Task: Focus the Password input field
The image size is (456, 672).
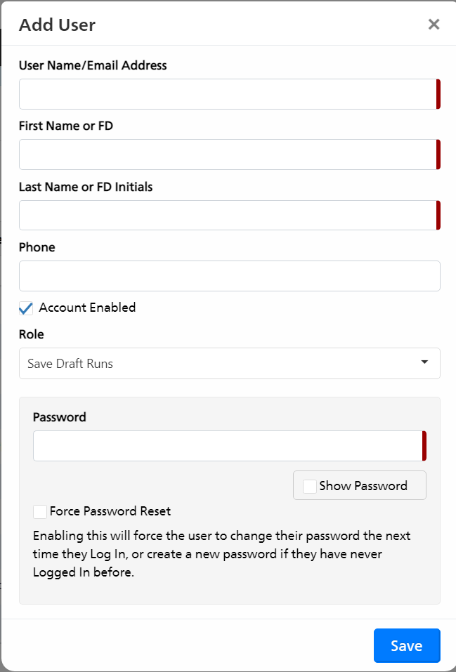Action: (230, 446)
